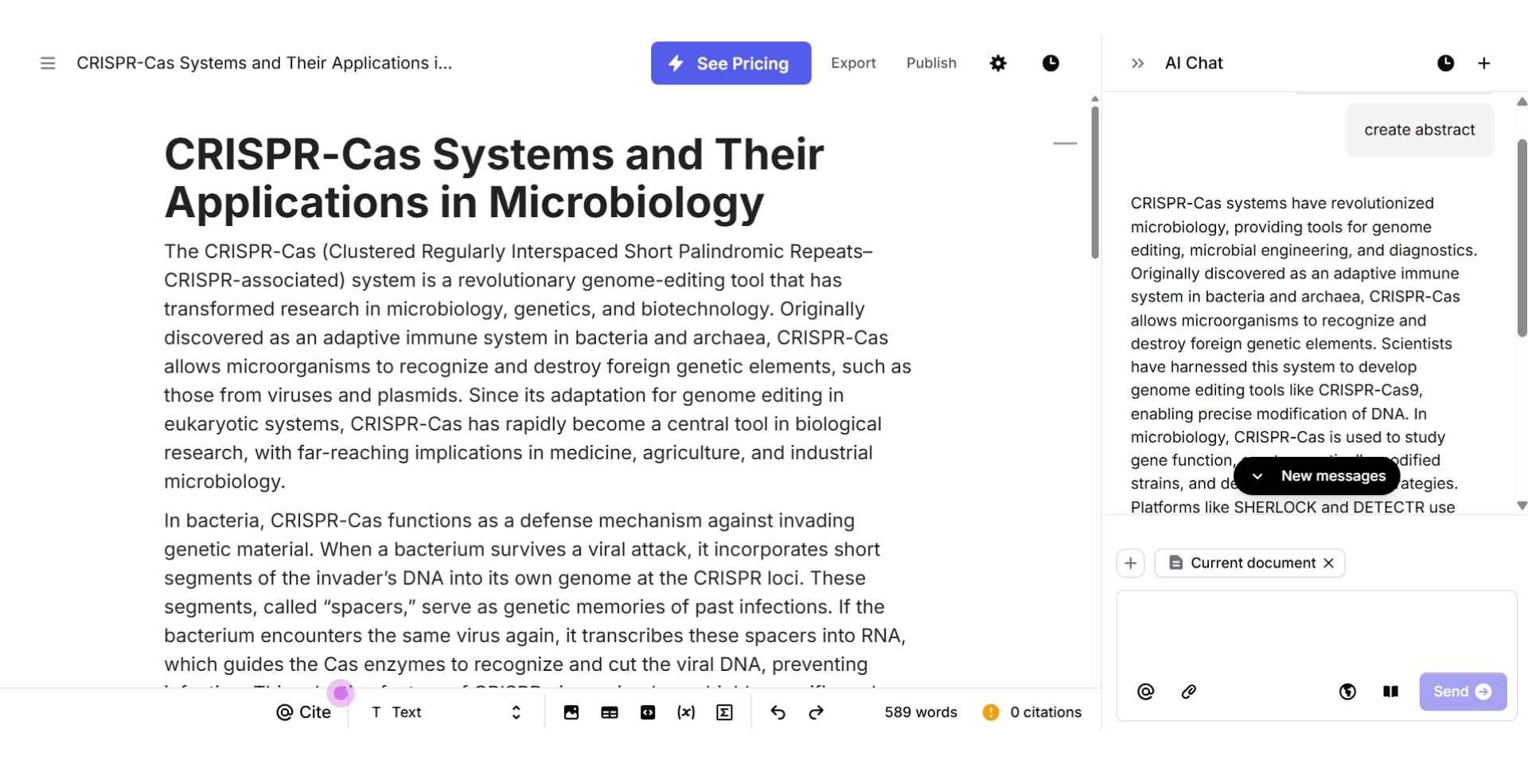Insert a block equation (sigma icon)
Image resolution: width=1528 pixels, height=764 pixels.
click(x=724, y=712)
